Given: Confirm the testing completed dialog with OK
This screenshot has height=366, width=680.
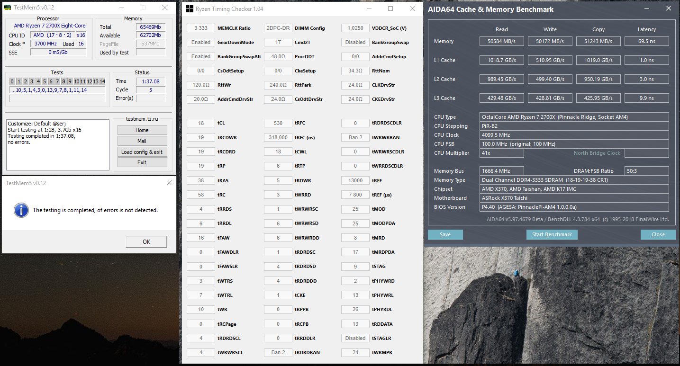Looking at the screenshot, I should pyautogui.click(x=146, y=241).
